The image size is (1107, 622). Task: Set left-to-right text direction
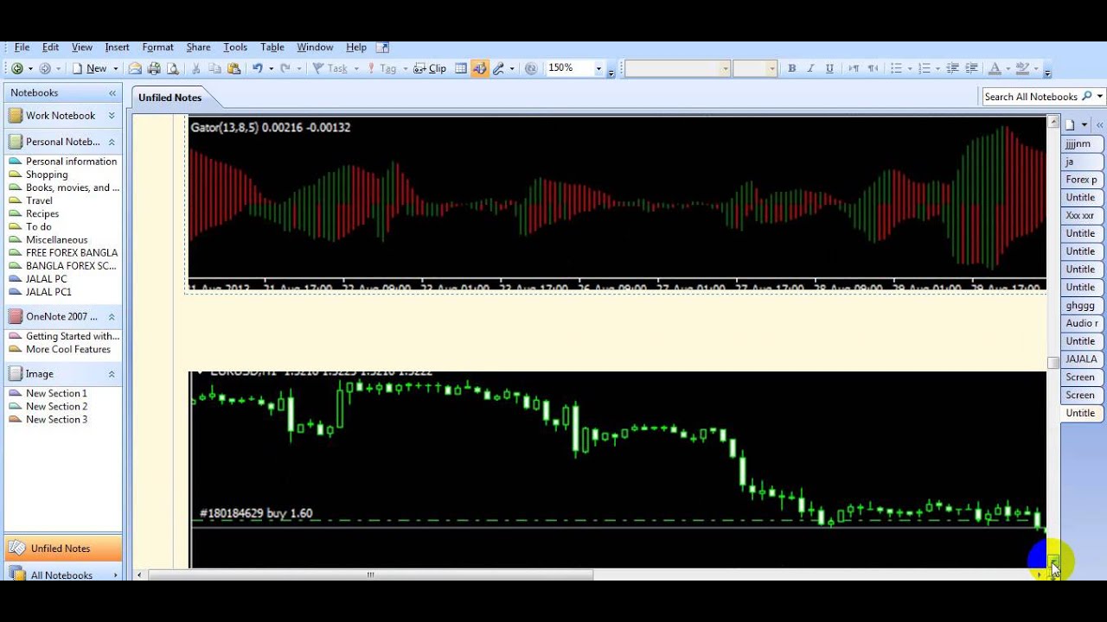(x=854, y=68)
